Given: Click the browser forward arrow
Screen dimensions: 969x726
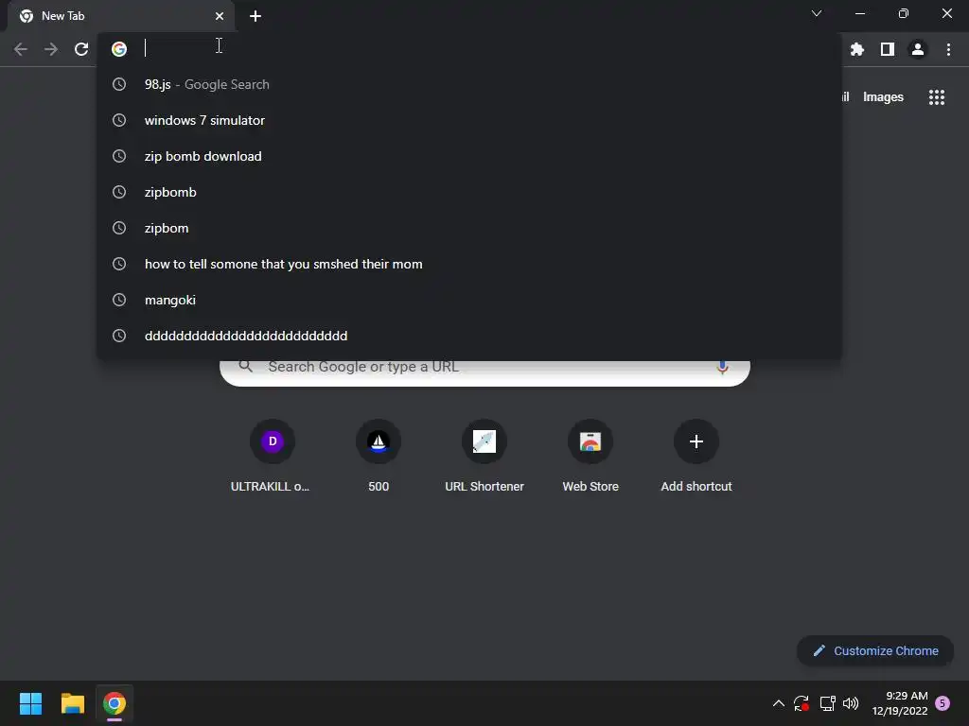Looking at the screenshot, I should [x=51, y=49].
